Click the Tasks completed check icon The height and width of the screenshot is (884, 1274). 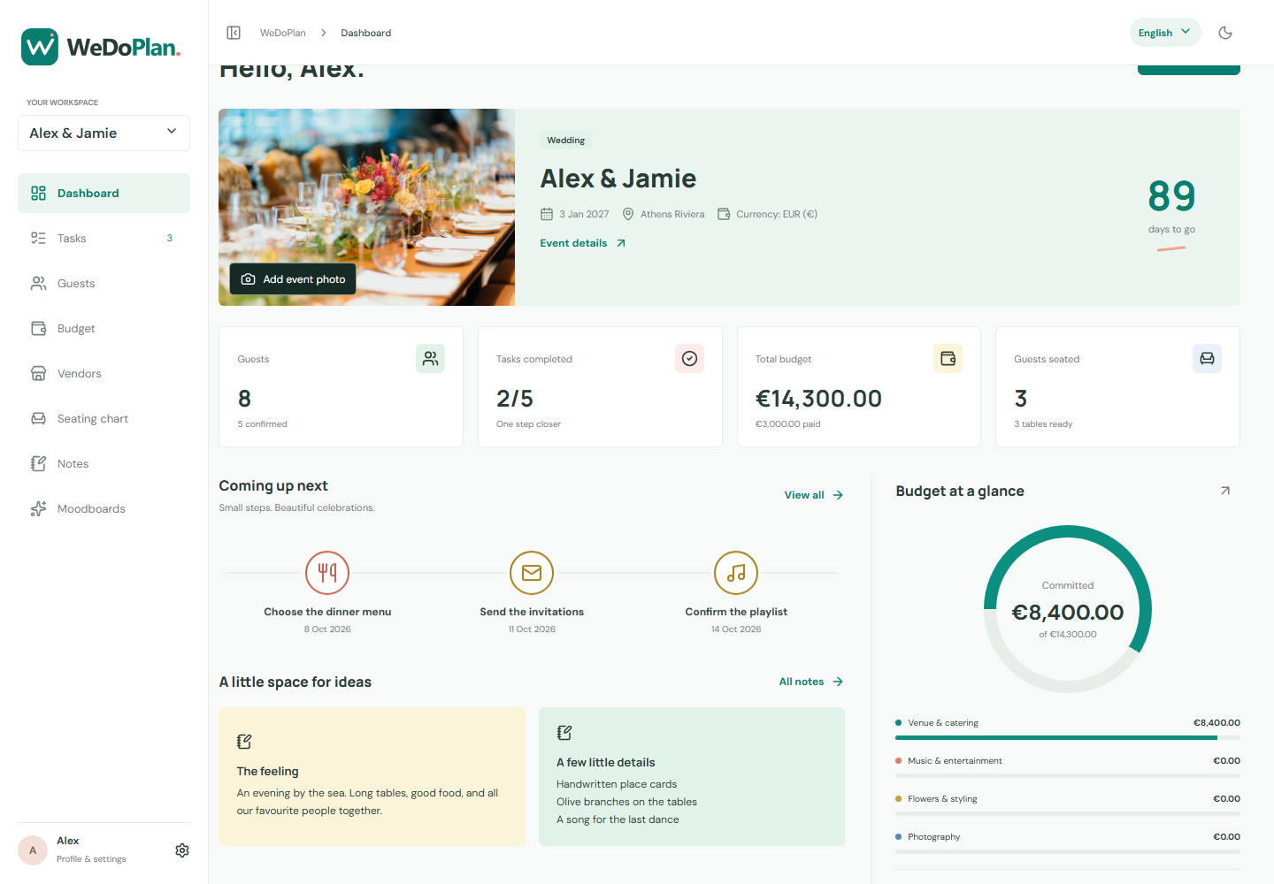pos(689,358)
